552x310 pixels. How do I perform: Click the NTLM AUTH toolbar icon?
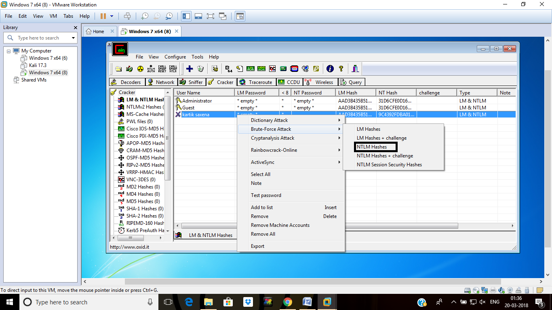(151, 69)
